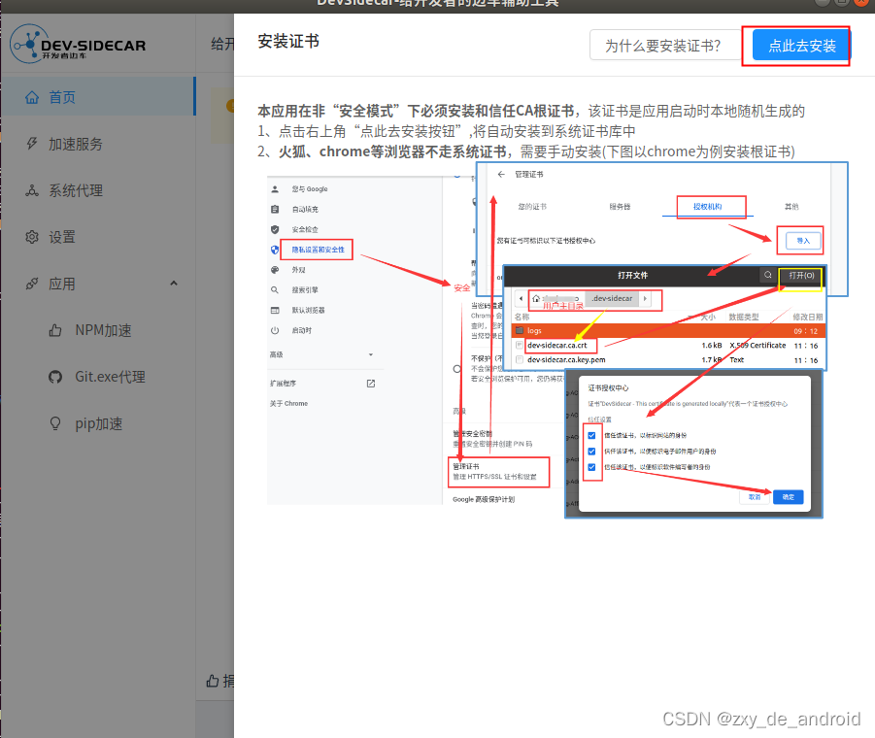Select the logs folder row in tutorial picture

(667, 331)
